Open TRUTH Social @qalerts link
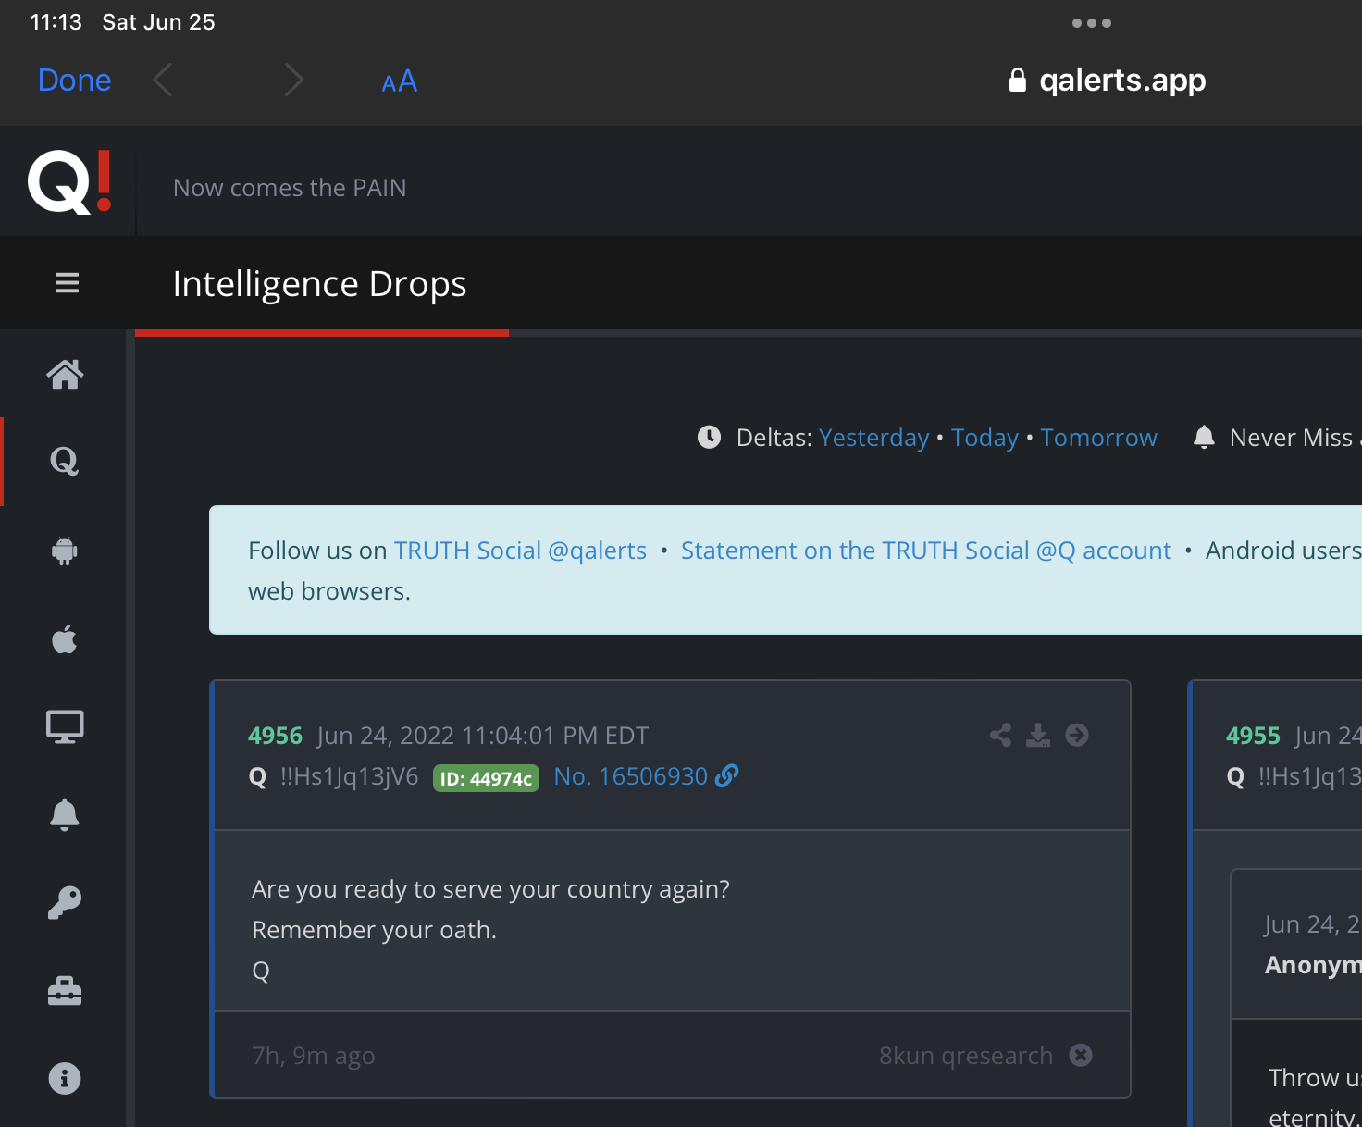 [x=520, y=551]
